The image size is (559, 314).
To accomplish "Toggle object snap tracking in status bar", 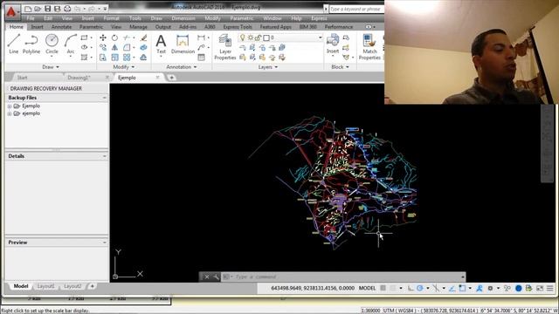I will pos(452,288).
